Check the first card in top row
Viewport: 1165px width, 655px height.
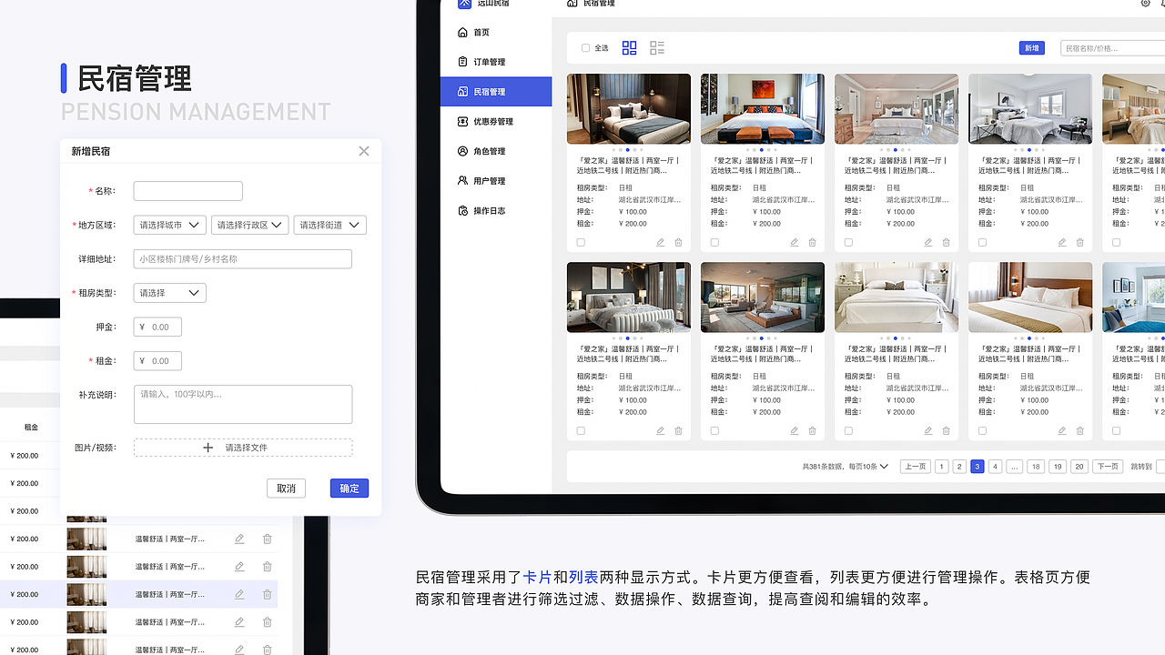click(x=581, y=243)
